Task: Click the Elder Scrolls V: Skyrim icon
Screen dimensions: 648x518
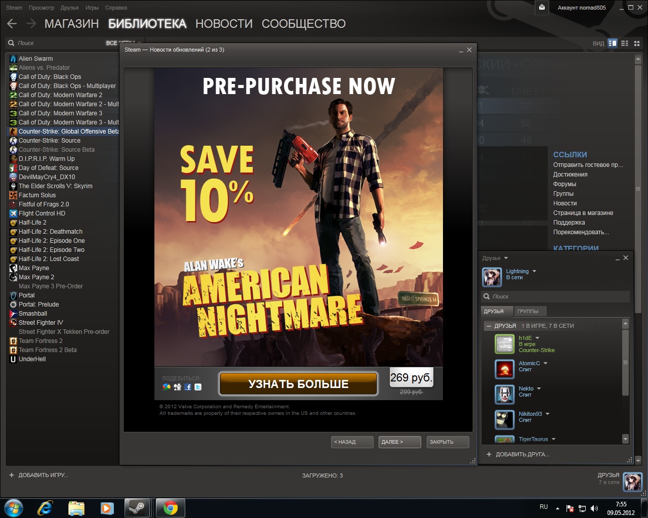Action: pyautogui.click(x=13, y=186)
